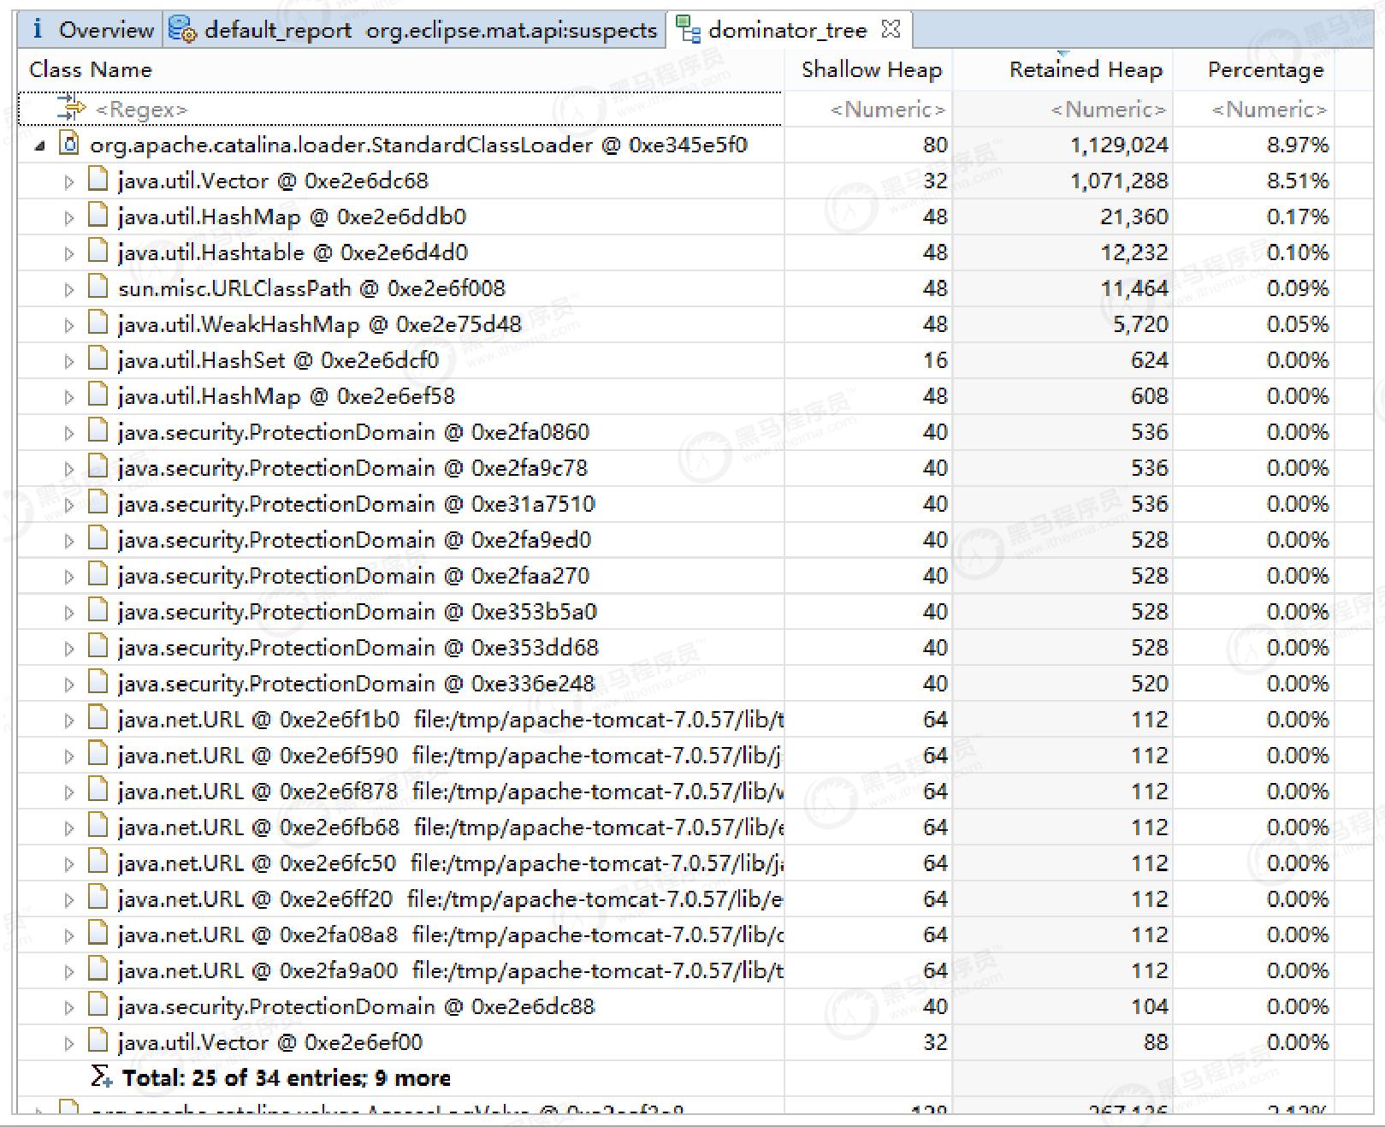This screenshot has width=1385, height=1127.
Task: Collapse the StandardClassLoader tree node
Action: (x=39, y=146)
